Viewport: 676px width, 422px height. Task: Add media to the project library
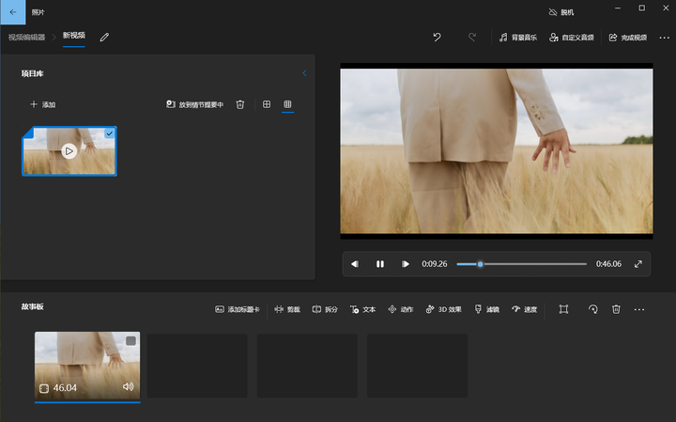point(42,104)
